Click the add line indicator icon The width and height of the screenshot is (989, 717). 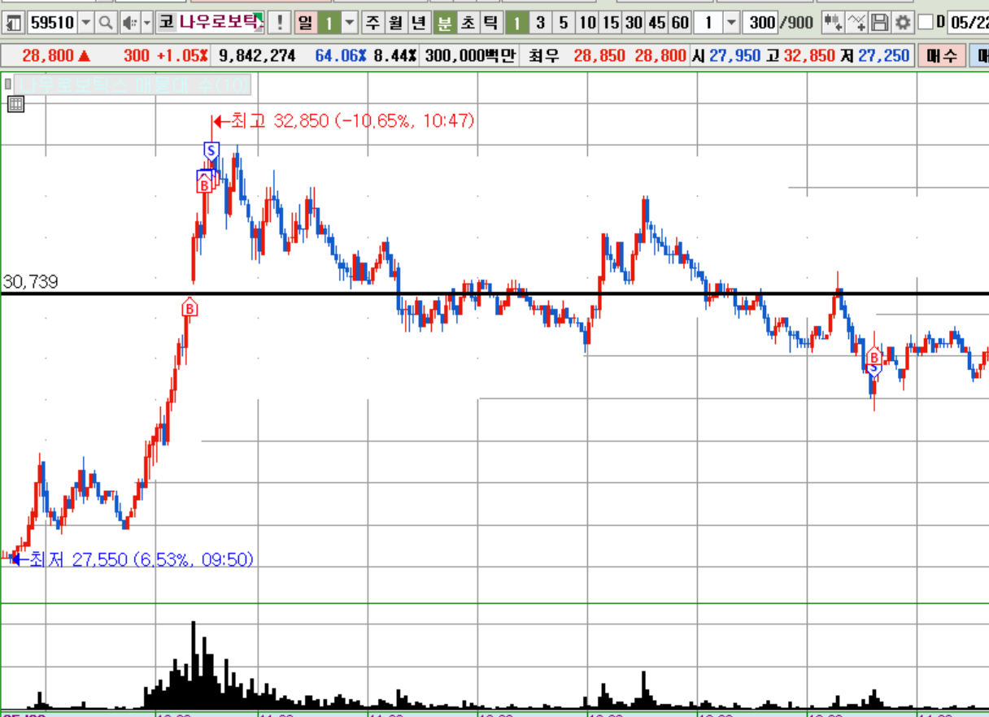click(856, 23)
